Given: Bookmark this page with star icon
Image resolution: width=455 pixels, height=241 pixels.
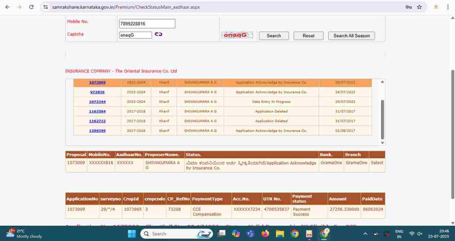Looking at the screenshot, I should (x=419, y=7).
